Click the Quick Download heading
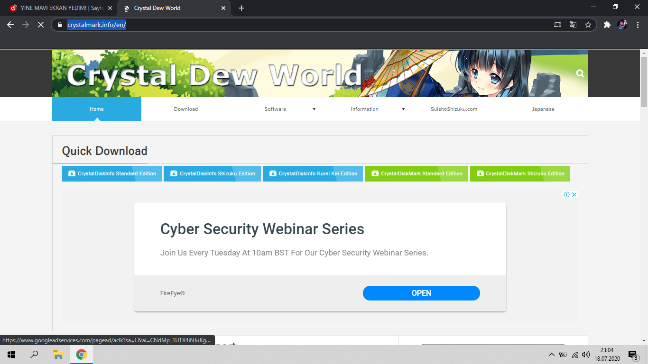The height and width of the screenshot is (364, 648). [105, 151]
